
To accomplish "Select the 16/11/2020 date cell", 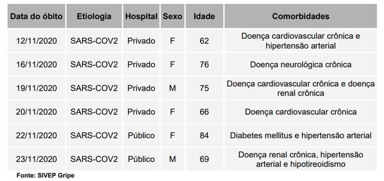I will click(37, 65).
